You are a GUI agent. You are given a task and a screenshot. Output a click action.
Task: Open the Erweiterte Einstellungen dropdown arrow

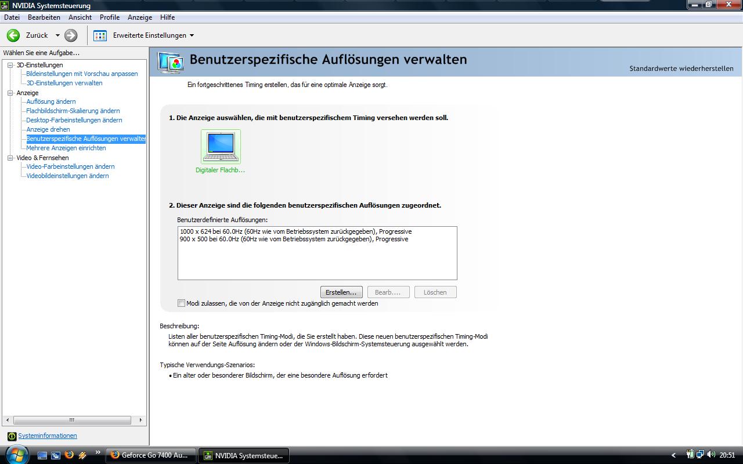click(192, 35)
